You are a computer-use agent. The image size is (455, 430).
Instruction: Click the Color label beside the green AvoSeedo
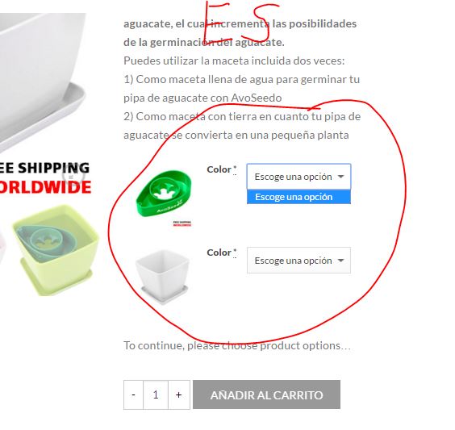(219, 169)
